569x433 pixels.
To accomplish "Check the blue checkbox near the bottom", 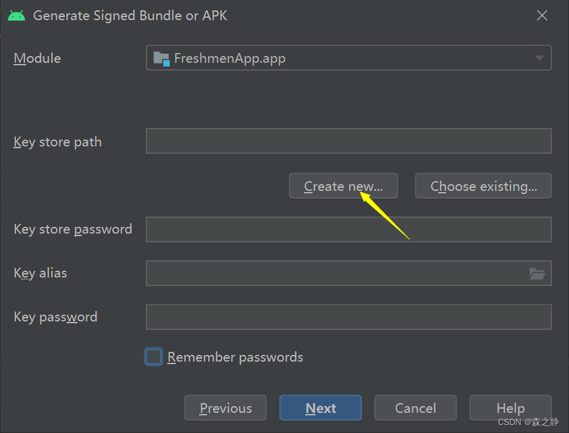I will (x=153, y=357).
